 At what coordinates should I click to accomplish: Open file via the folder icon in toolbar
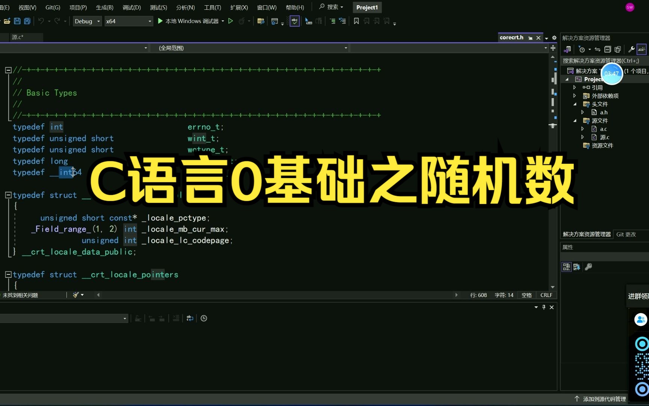click(7, 21)
